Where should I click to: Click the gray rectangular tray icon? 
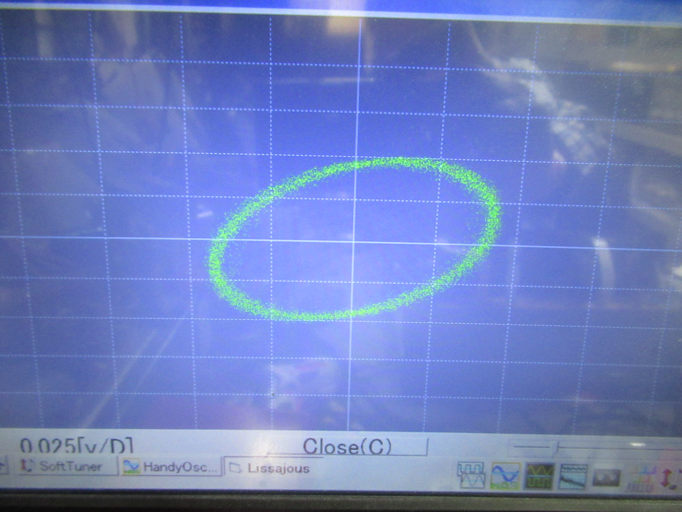point(607,478)
